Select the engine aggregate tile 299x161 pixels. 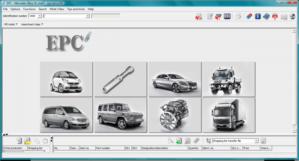pyautogui.click(x=175, y=115)
